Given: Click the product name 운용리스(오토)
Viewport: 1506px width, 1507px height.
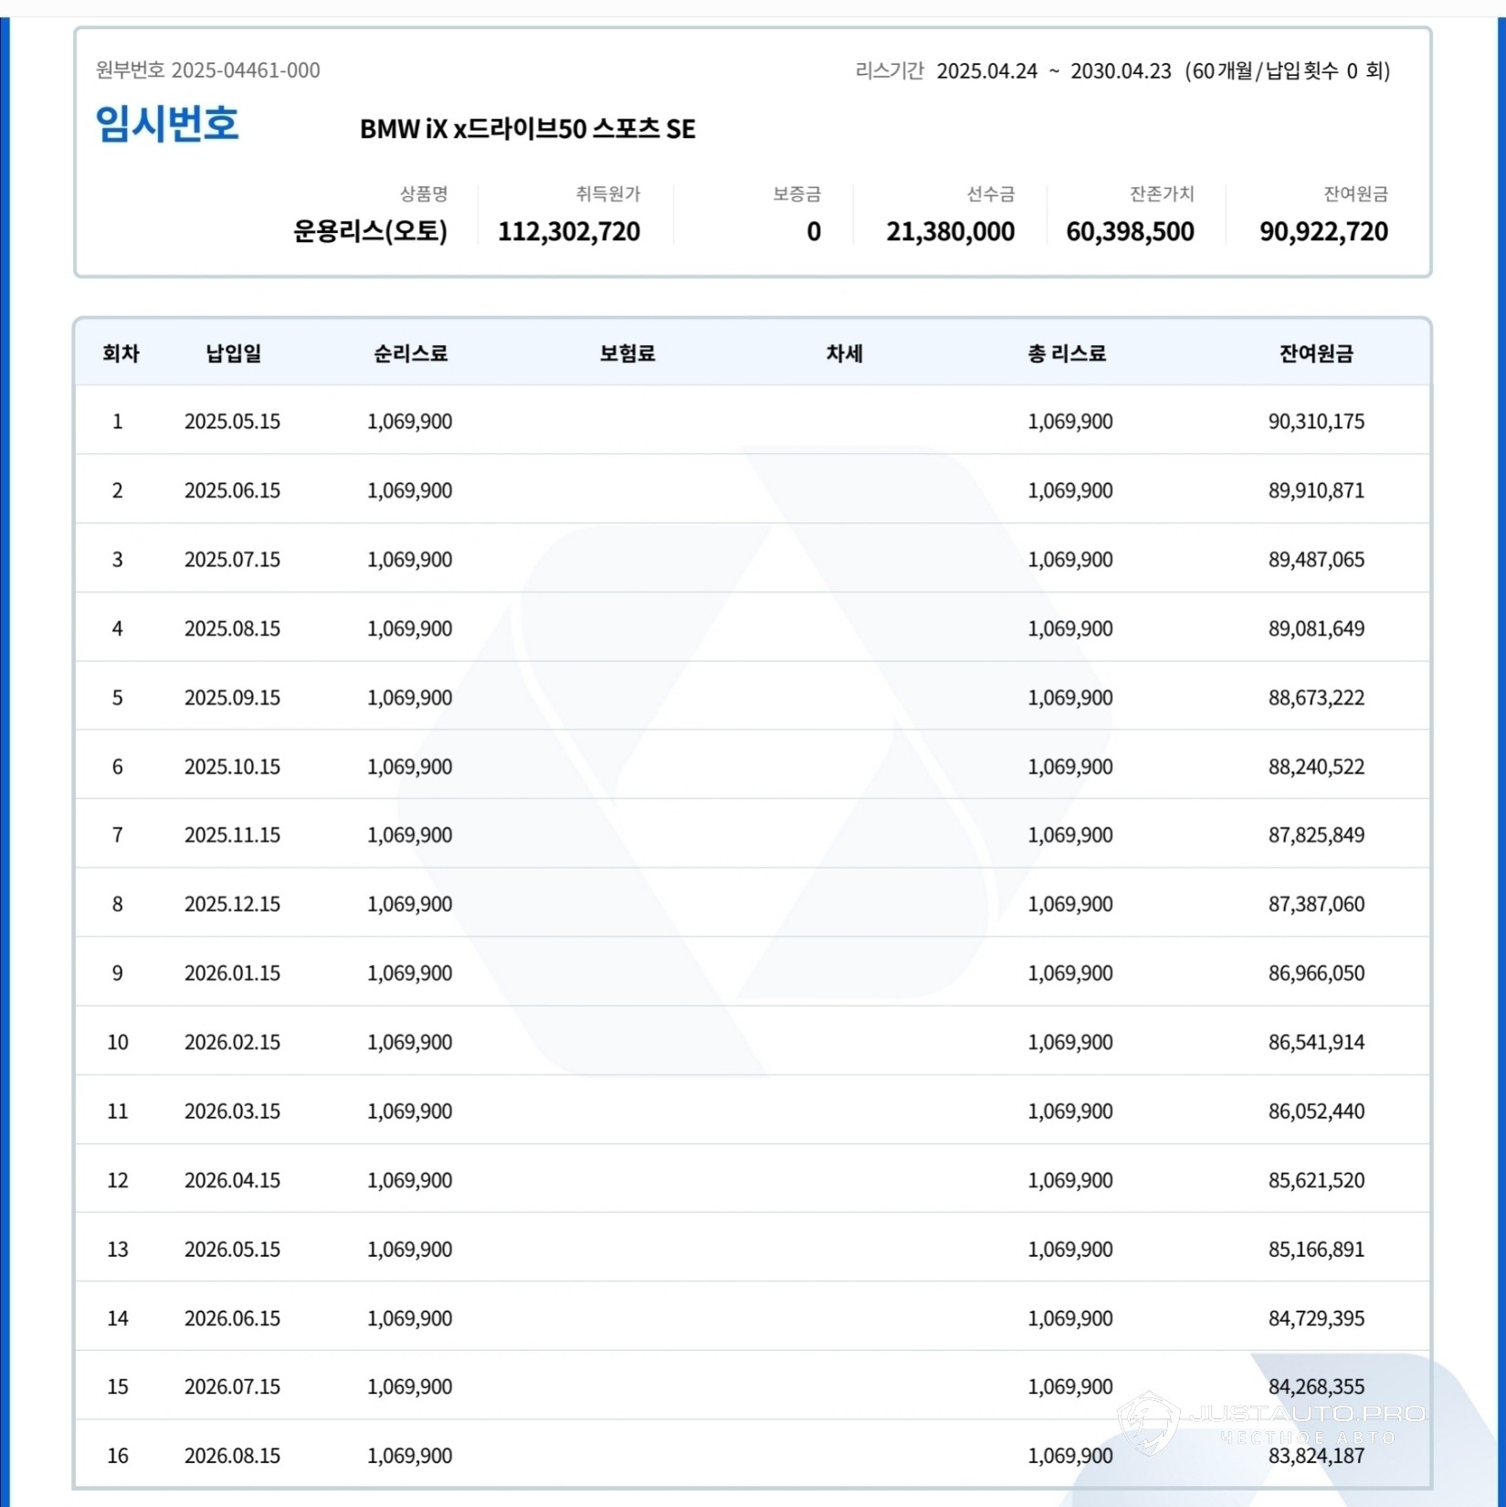Looking at the screenshot, I should (370, 231).
